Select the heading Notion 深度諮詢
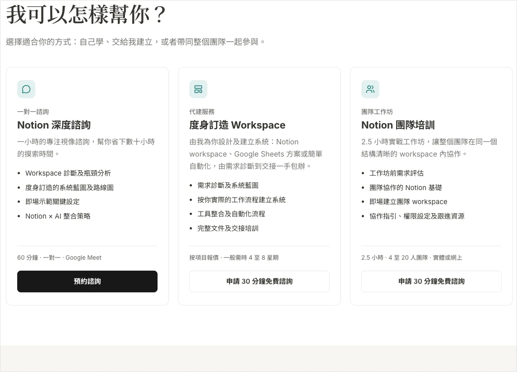Image resolution: width=517 pixels, height=372 pixels. coord(54,125)
